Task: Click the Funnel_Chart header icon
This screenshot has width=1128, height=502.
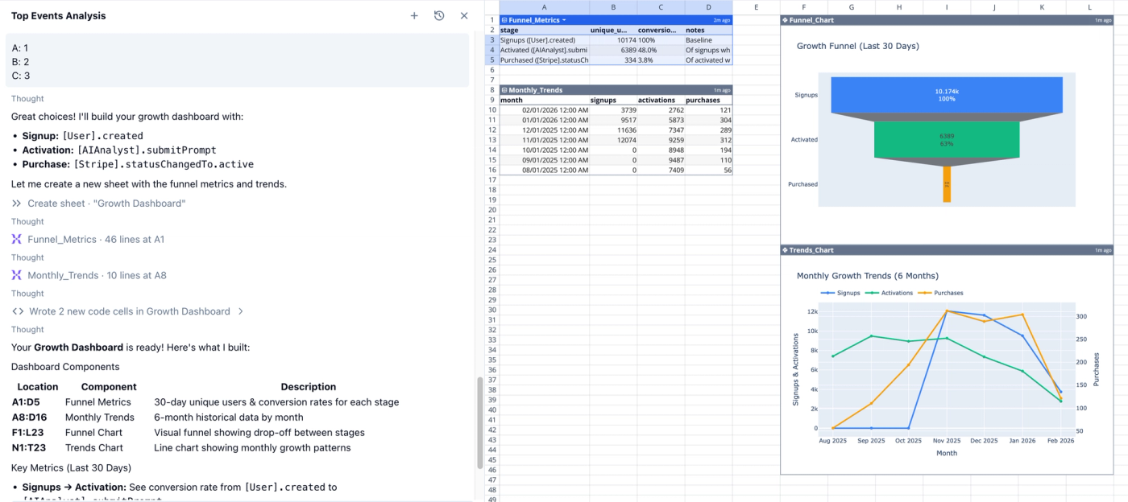Action: pos(785,20)
